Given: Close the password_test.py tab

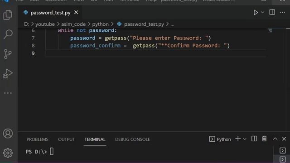Looking at the screenshot, I should pos(76,12).
